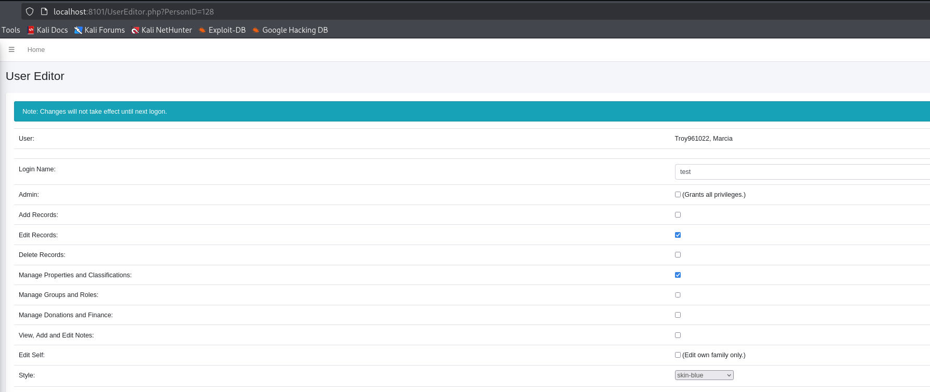
Task: Enable the Admin checkbox
Action: [x=678, y=195]
